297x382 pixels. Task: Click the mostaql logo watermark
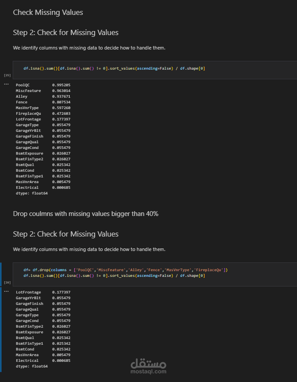(148, 363)
